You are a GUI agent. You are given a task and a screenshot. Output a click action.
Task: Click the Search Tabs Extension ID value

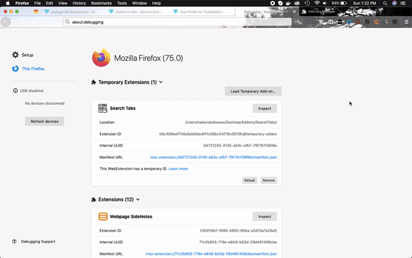pyautogui.click(x=218, y=134)
